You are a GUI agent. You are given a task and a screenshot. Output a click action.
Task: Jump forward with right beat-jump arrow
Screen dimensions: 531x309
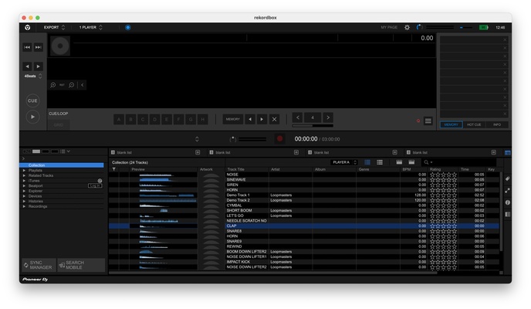click(x=39, y=66)
